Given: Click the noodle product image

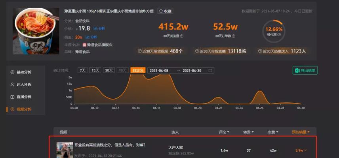Looking at the screenshot, I should [36, 31].
